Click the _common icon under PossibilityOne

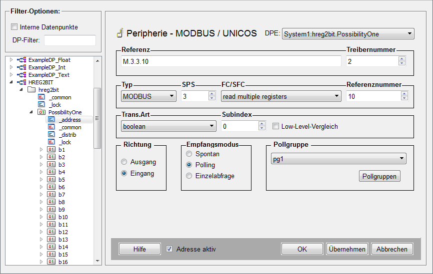(51, 127)
